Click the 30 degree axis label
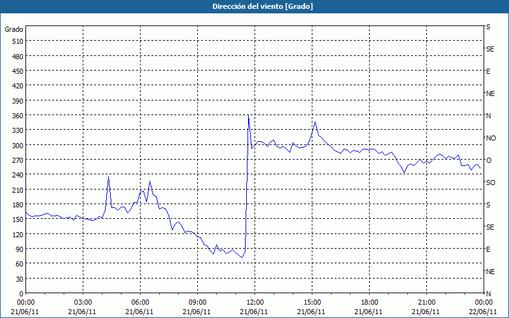The height and width of the screenshot is (318, 509). point(20,279)
